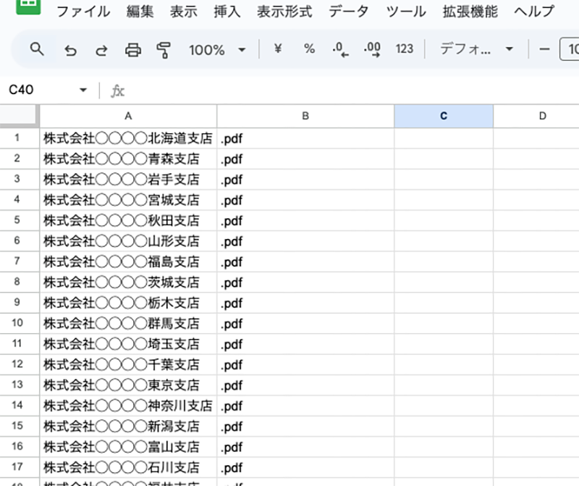Open the データ menu
The height and width of the screenshot is (486, 579).
tap(348, 12)
